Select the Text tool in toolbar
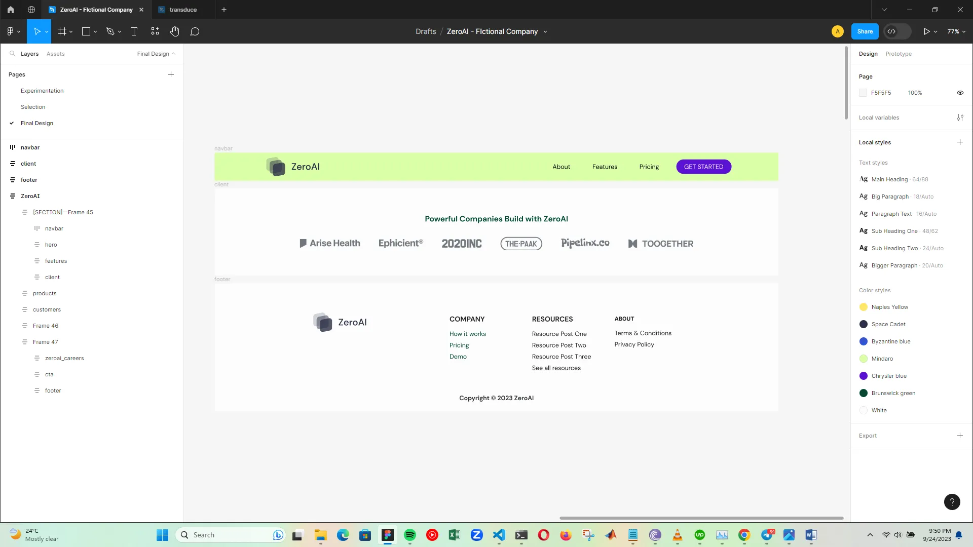 tap(134, 31)
